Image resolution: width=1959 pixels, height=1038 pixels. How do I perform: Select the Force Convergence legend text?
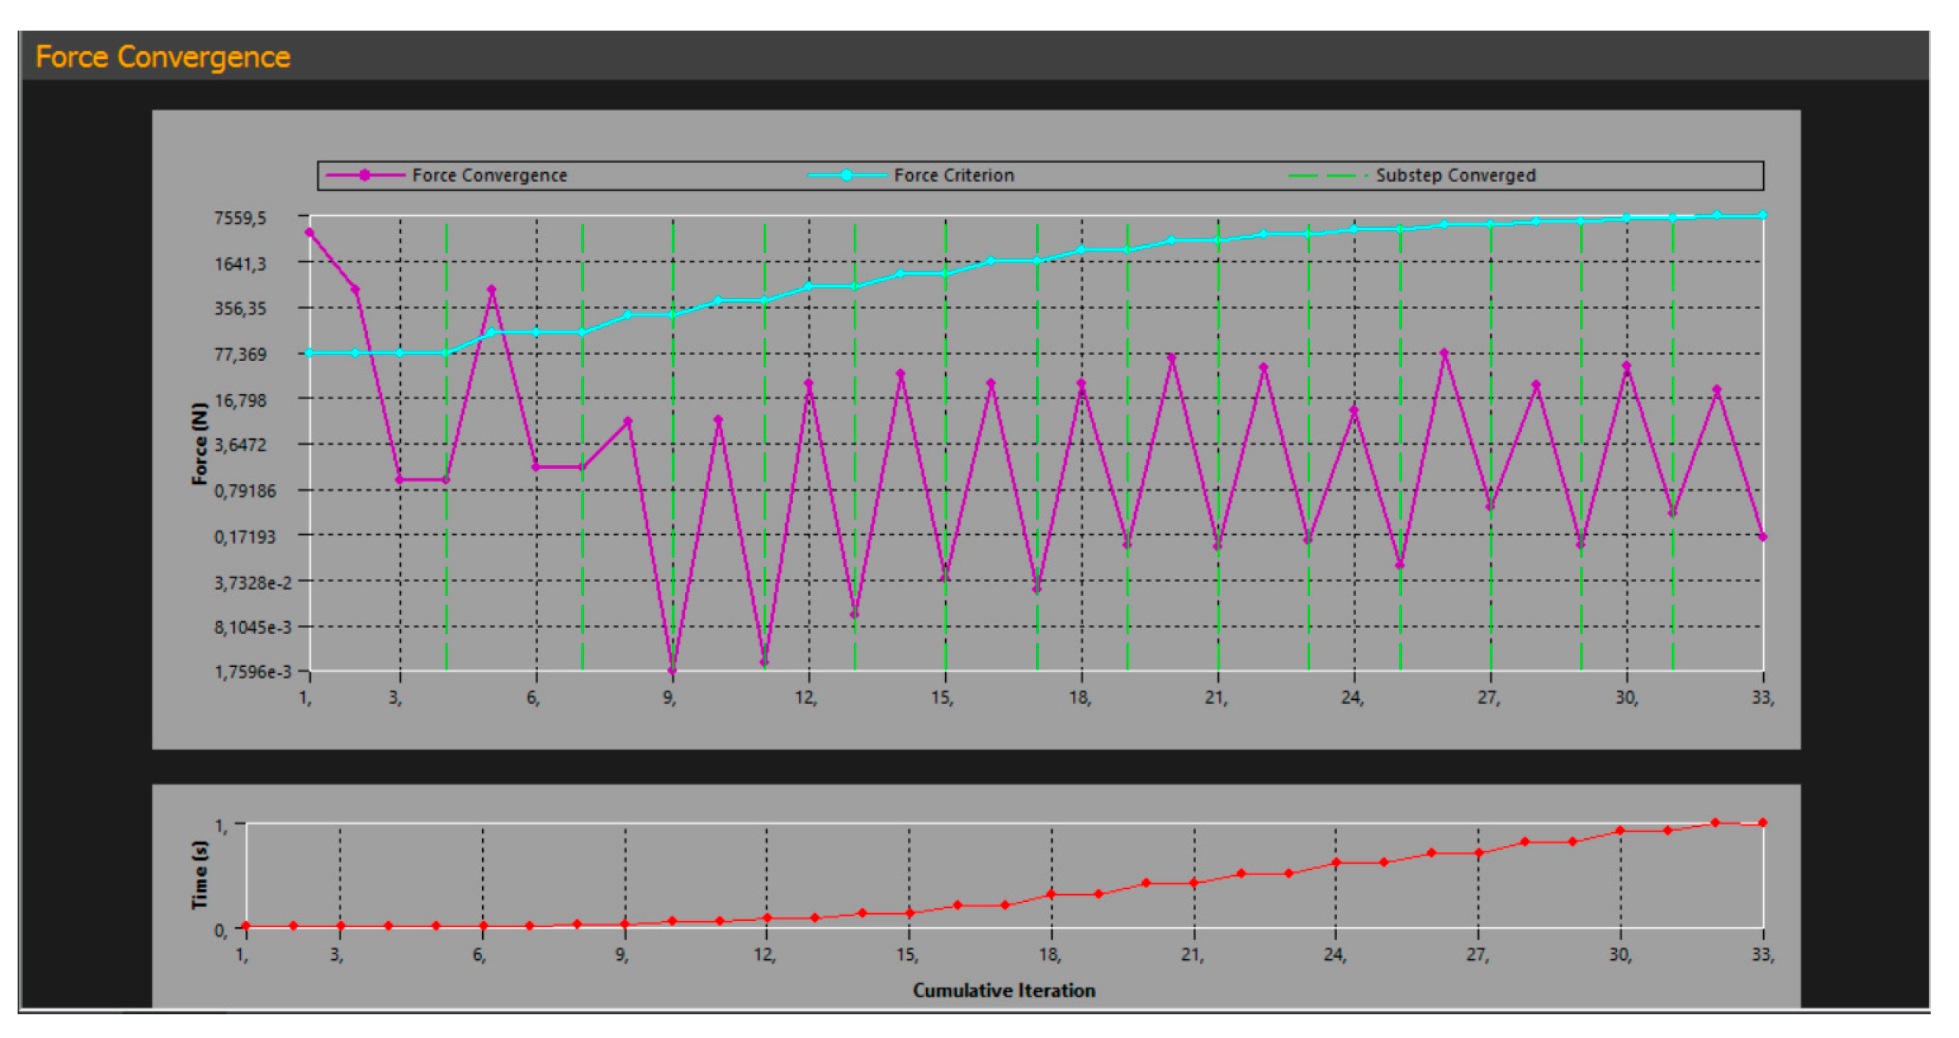pos(490,175)
